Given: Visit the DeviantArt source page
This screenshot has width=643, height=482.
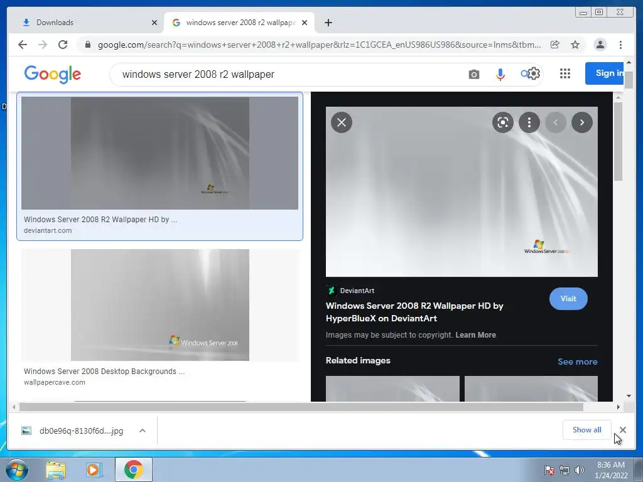Looking at the screenshot, I should (568, 299).
